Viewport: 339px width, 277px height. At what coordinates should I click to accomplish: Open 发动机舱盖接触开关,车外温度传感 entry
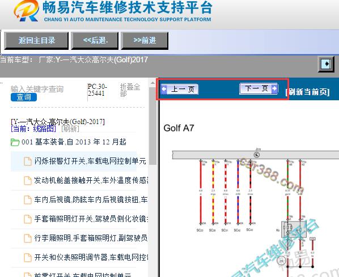[91, 180]
